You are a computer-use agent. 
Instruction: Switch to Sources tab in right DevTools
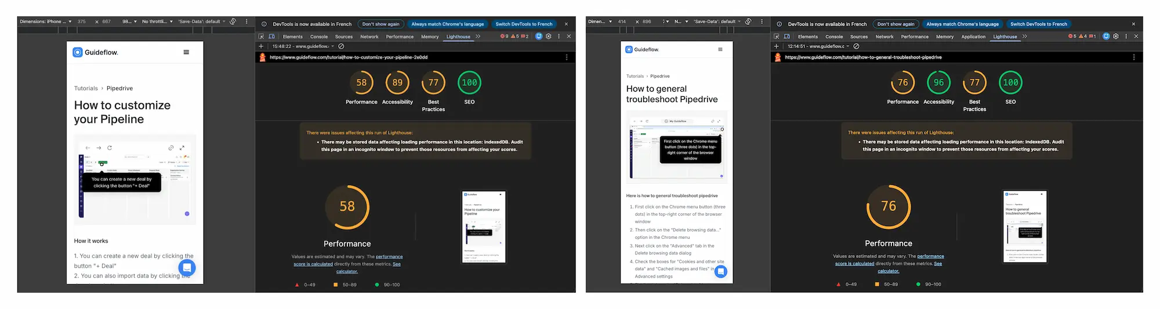point(859,37)
